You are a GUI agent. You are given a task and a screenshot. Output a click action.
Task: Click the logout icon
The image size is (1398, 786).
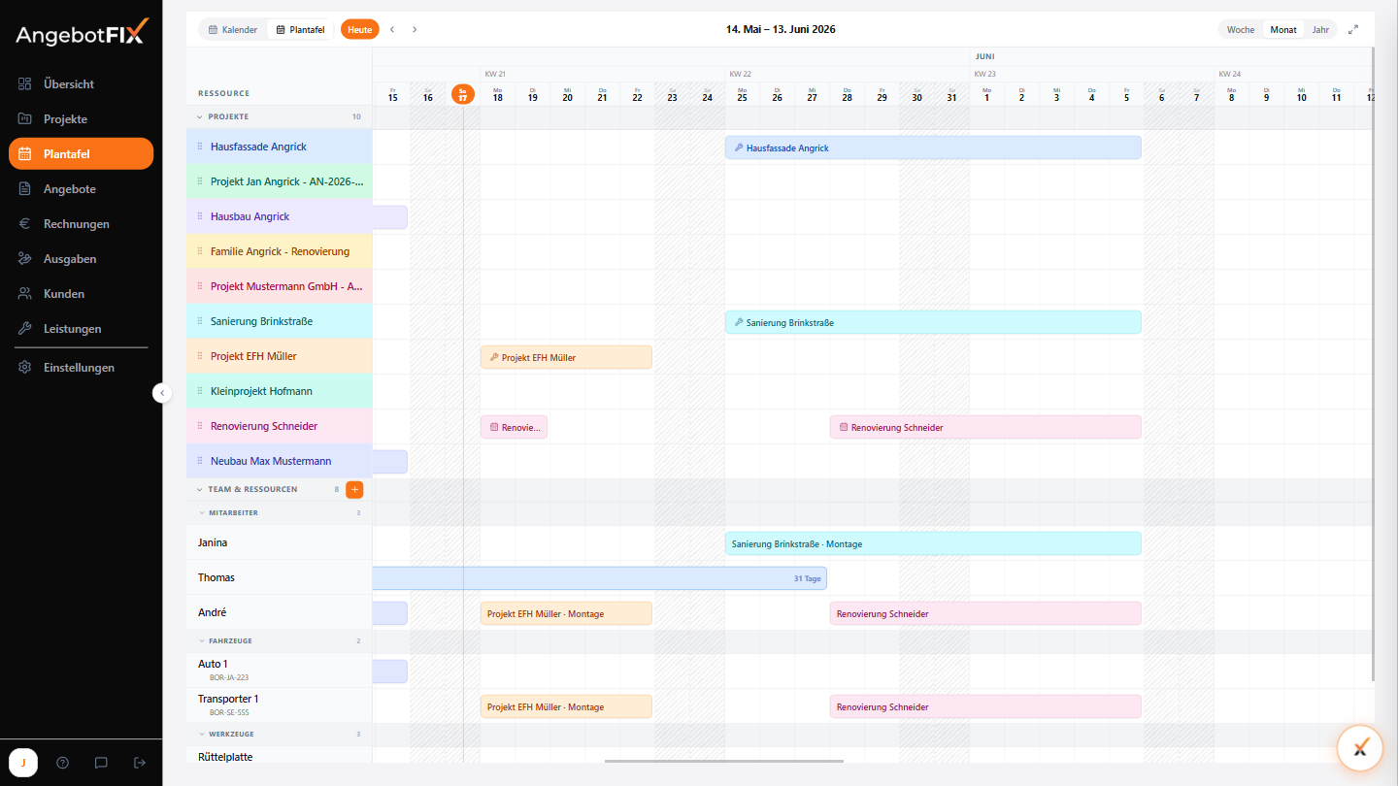(140, 763)
